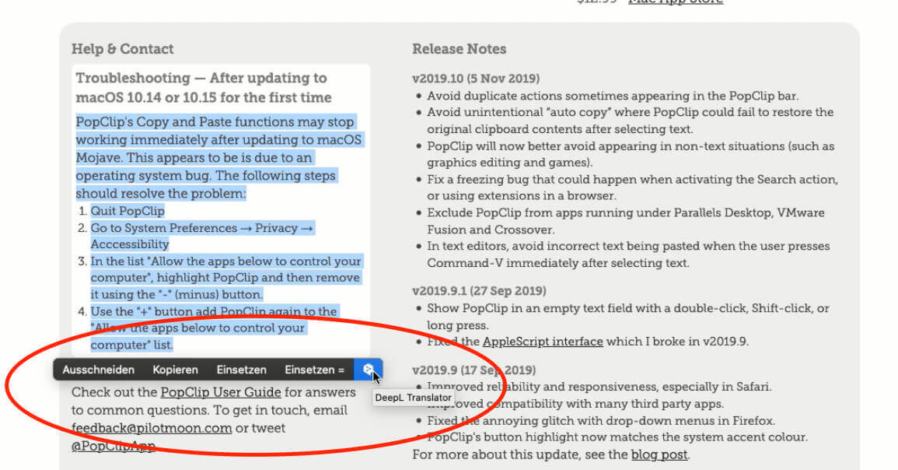Click "Avoid duplicate actions" release note

click(x=613, y=96)
